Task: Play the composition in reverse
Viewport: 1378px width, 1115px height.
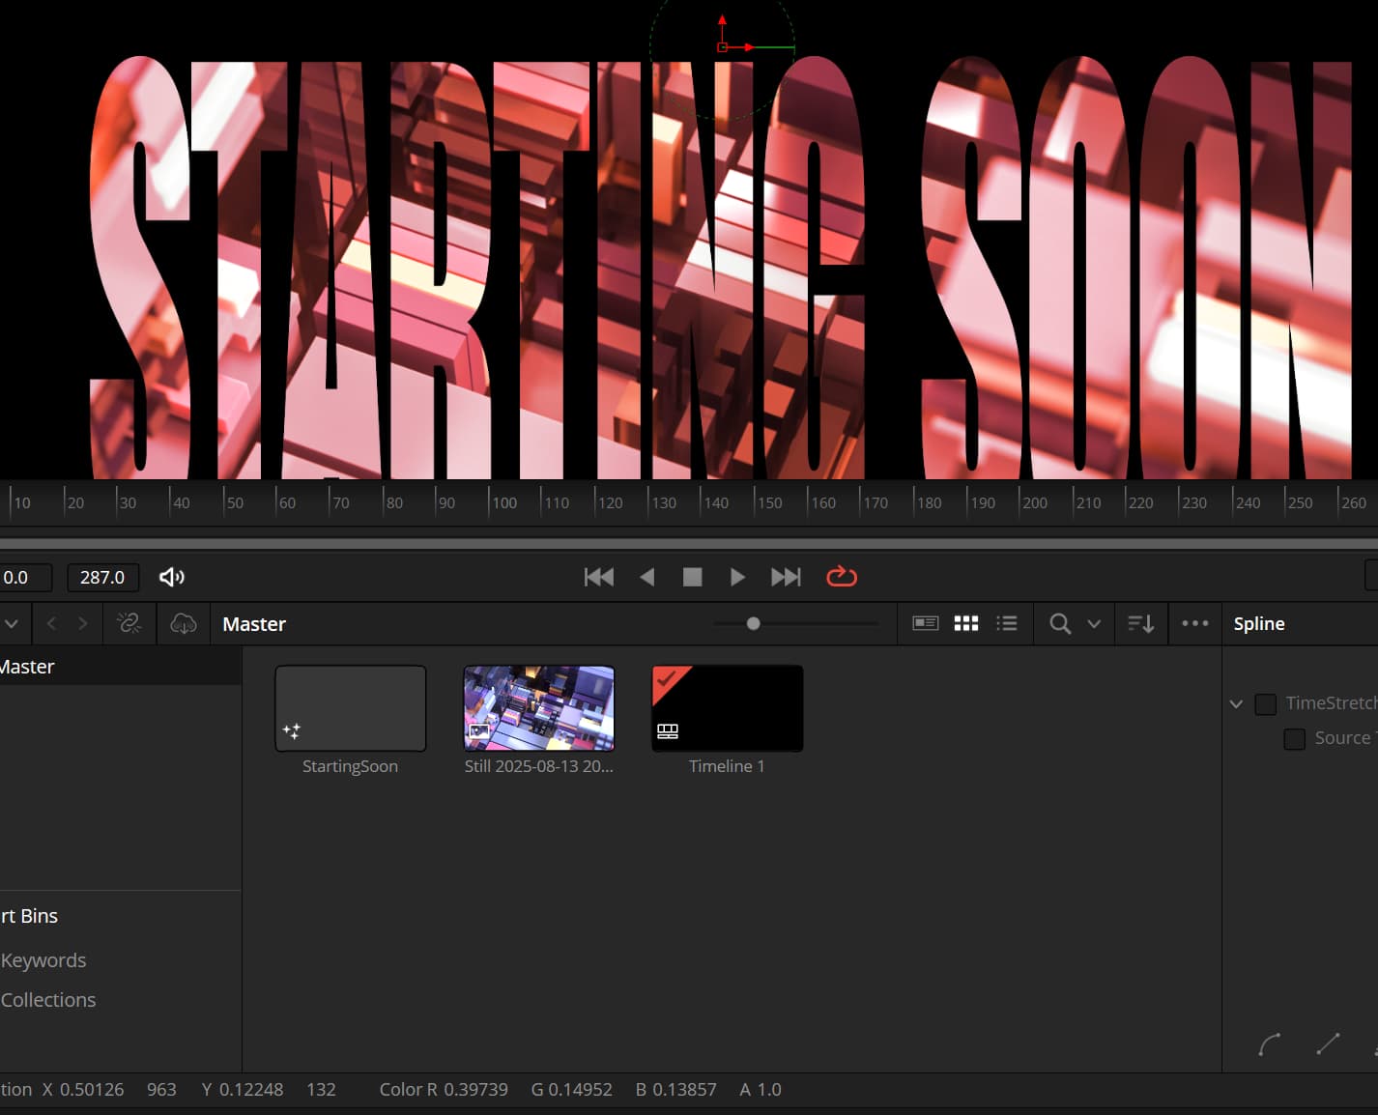Action: 647,577
